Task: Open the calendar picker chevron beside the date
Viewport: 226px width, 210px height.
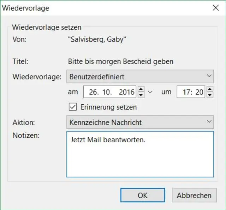Action: pyautogui.click(x=150, y=92)
